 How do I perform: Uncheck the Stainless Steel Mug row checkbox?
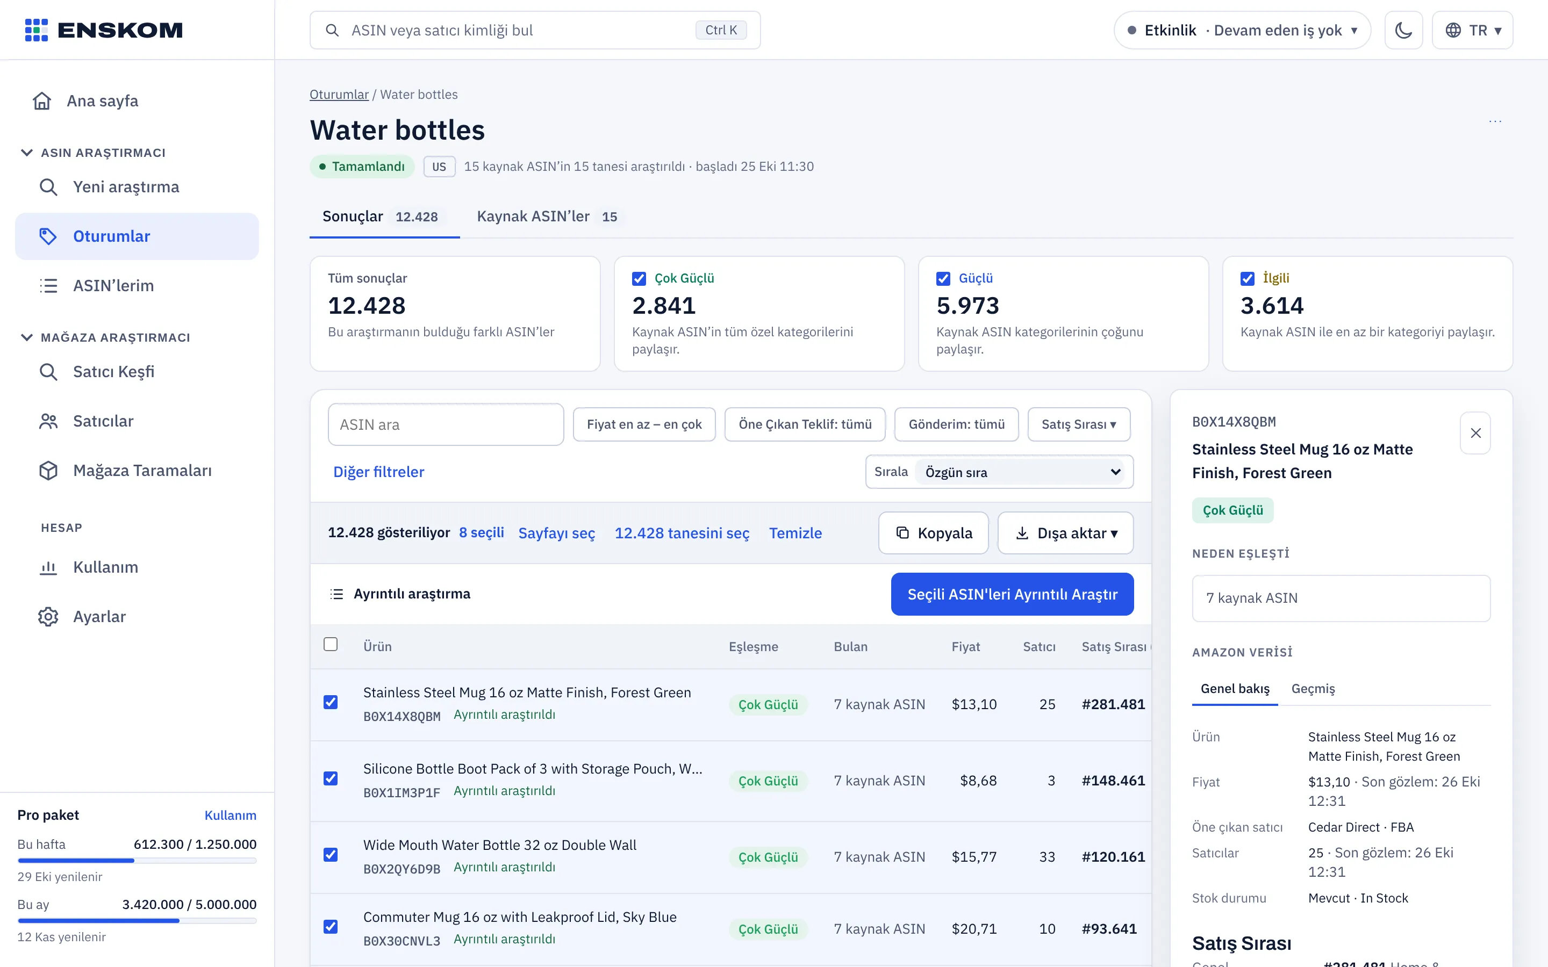pyautogui.click(x=331, y=702)
